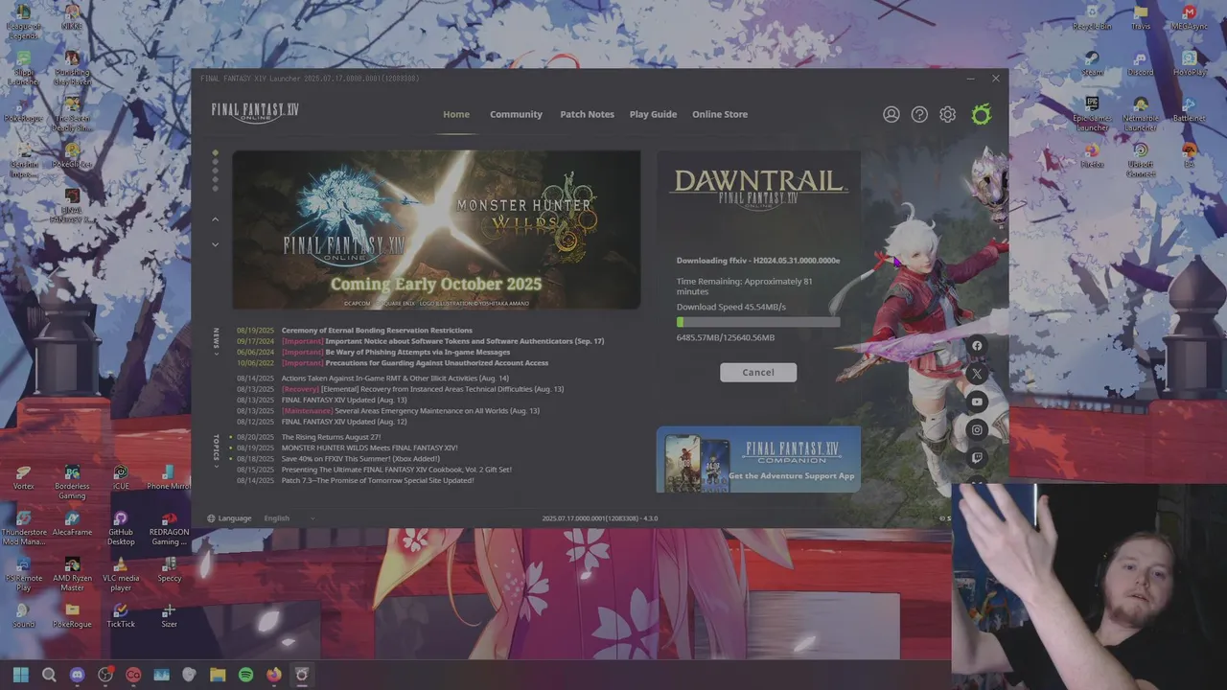
Task: Open the VLC media player shortcut
Action: [x=121, y=575]
